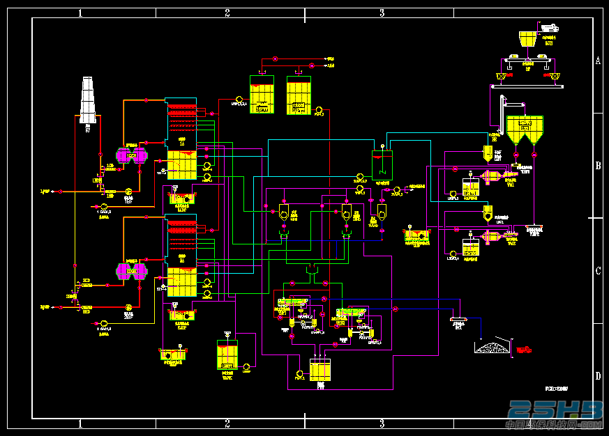Click grid row label B on right border
The width and height of the screenshot is (609, 436).
(598, 166)
